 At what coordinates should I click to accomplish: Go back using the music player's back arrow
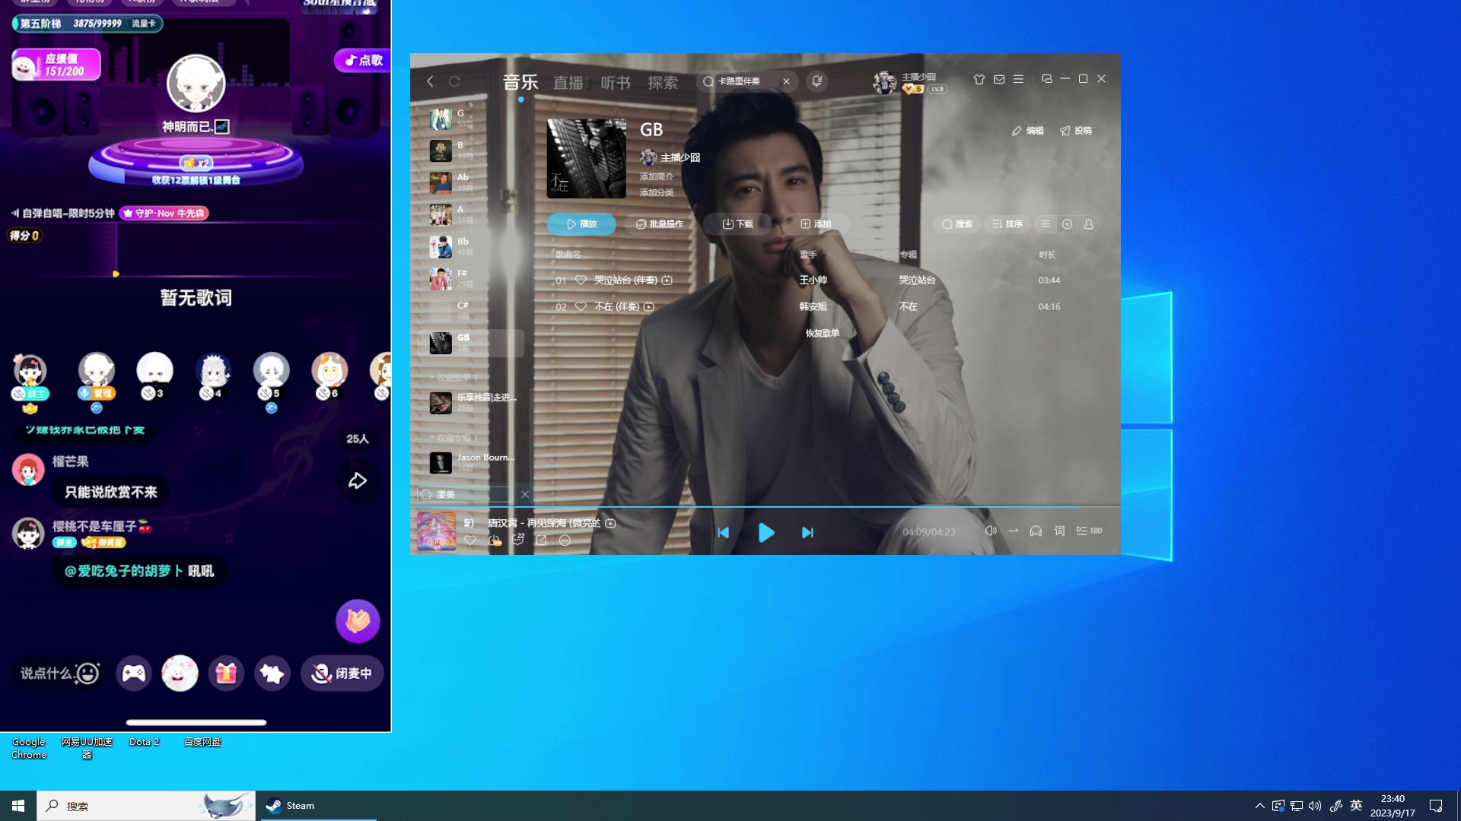(x=431, y=81)
